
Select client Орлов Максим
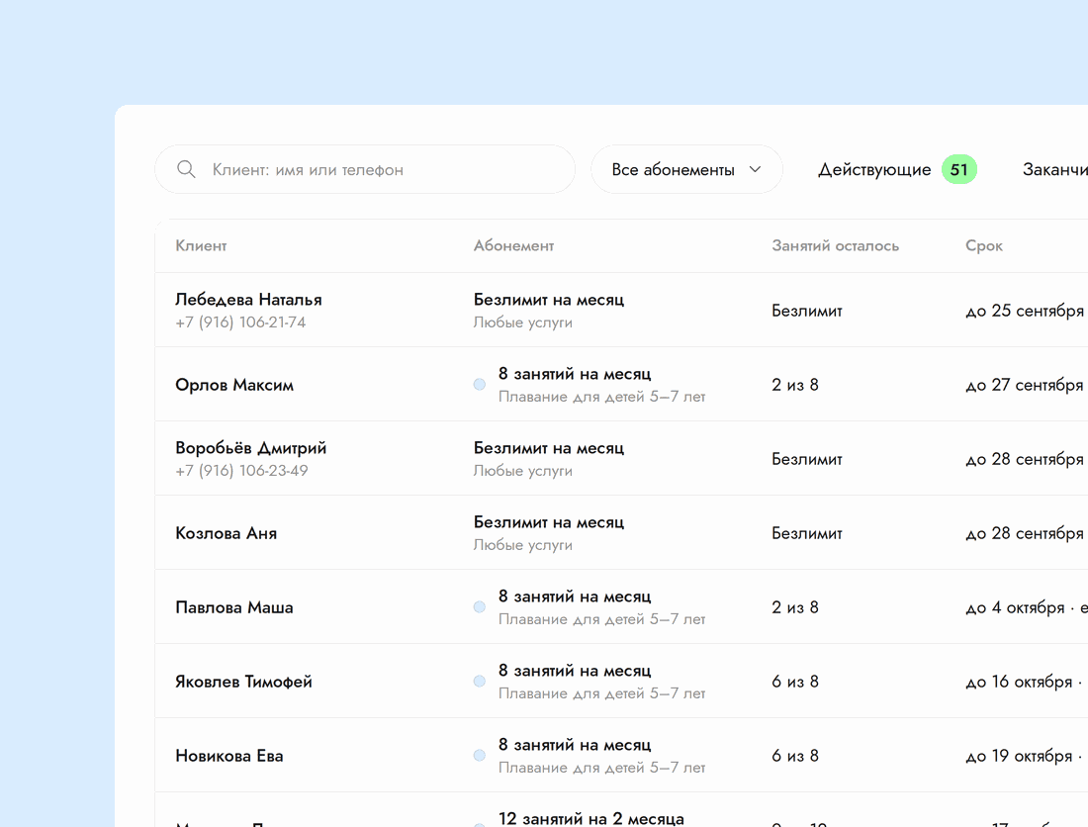(x=234, y=385)
